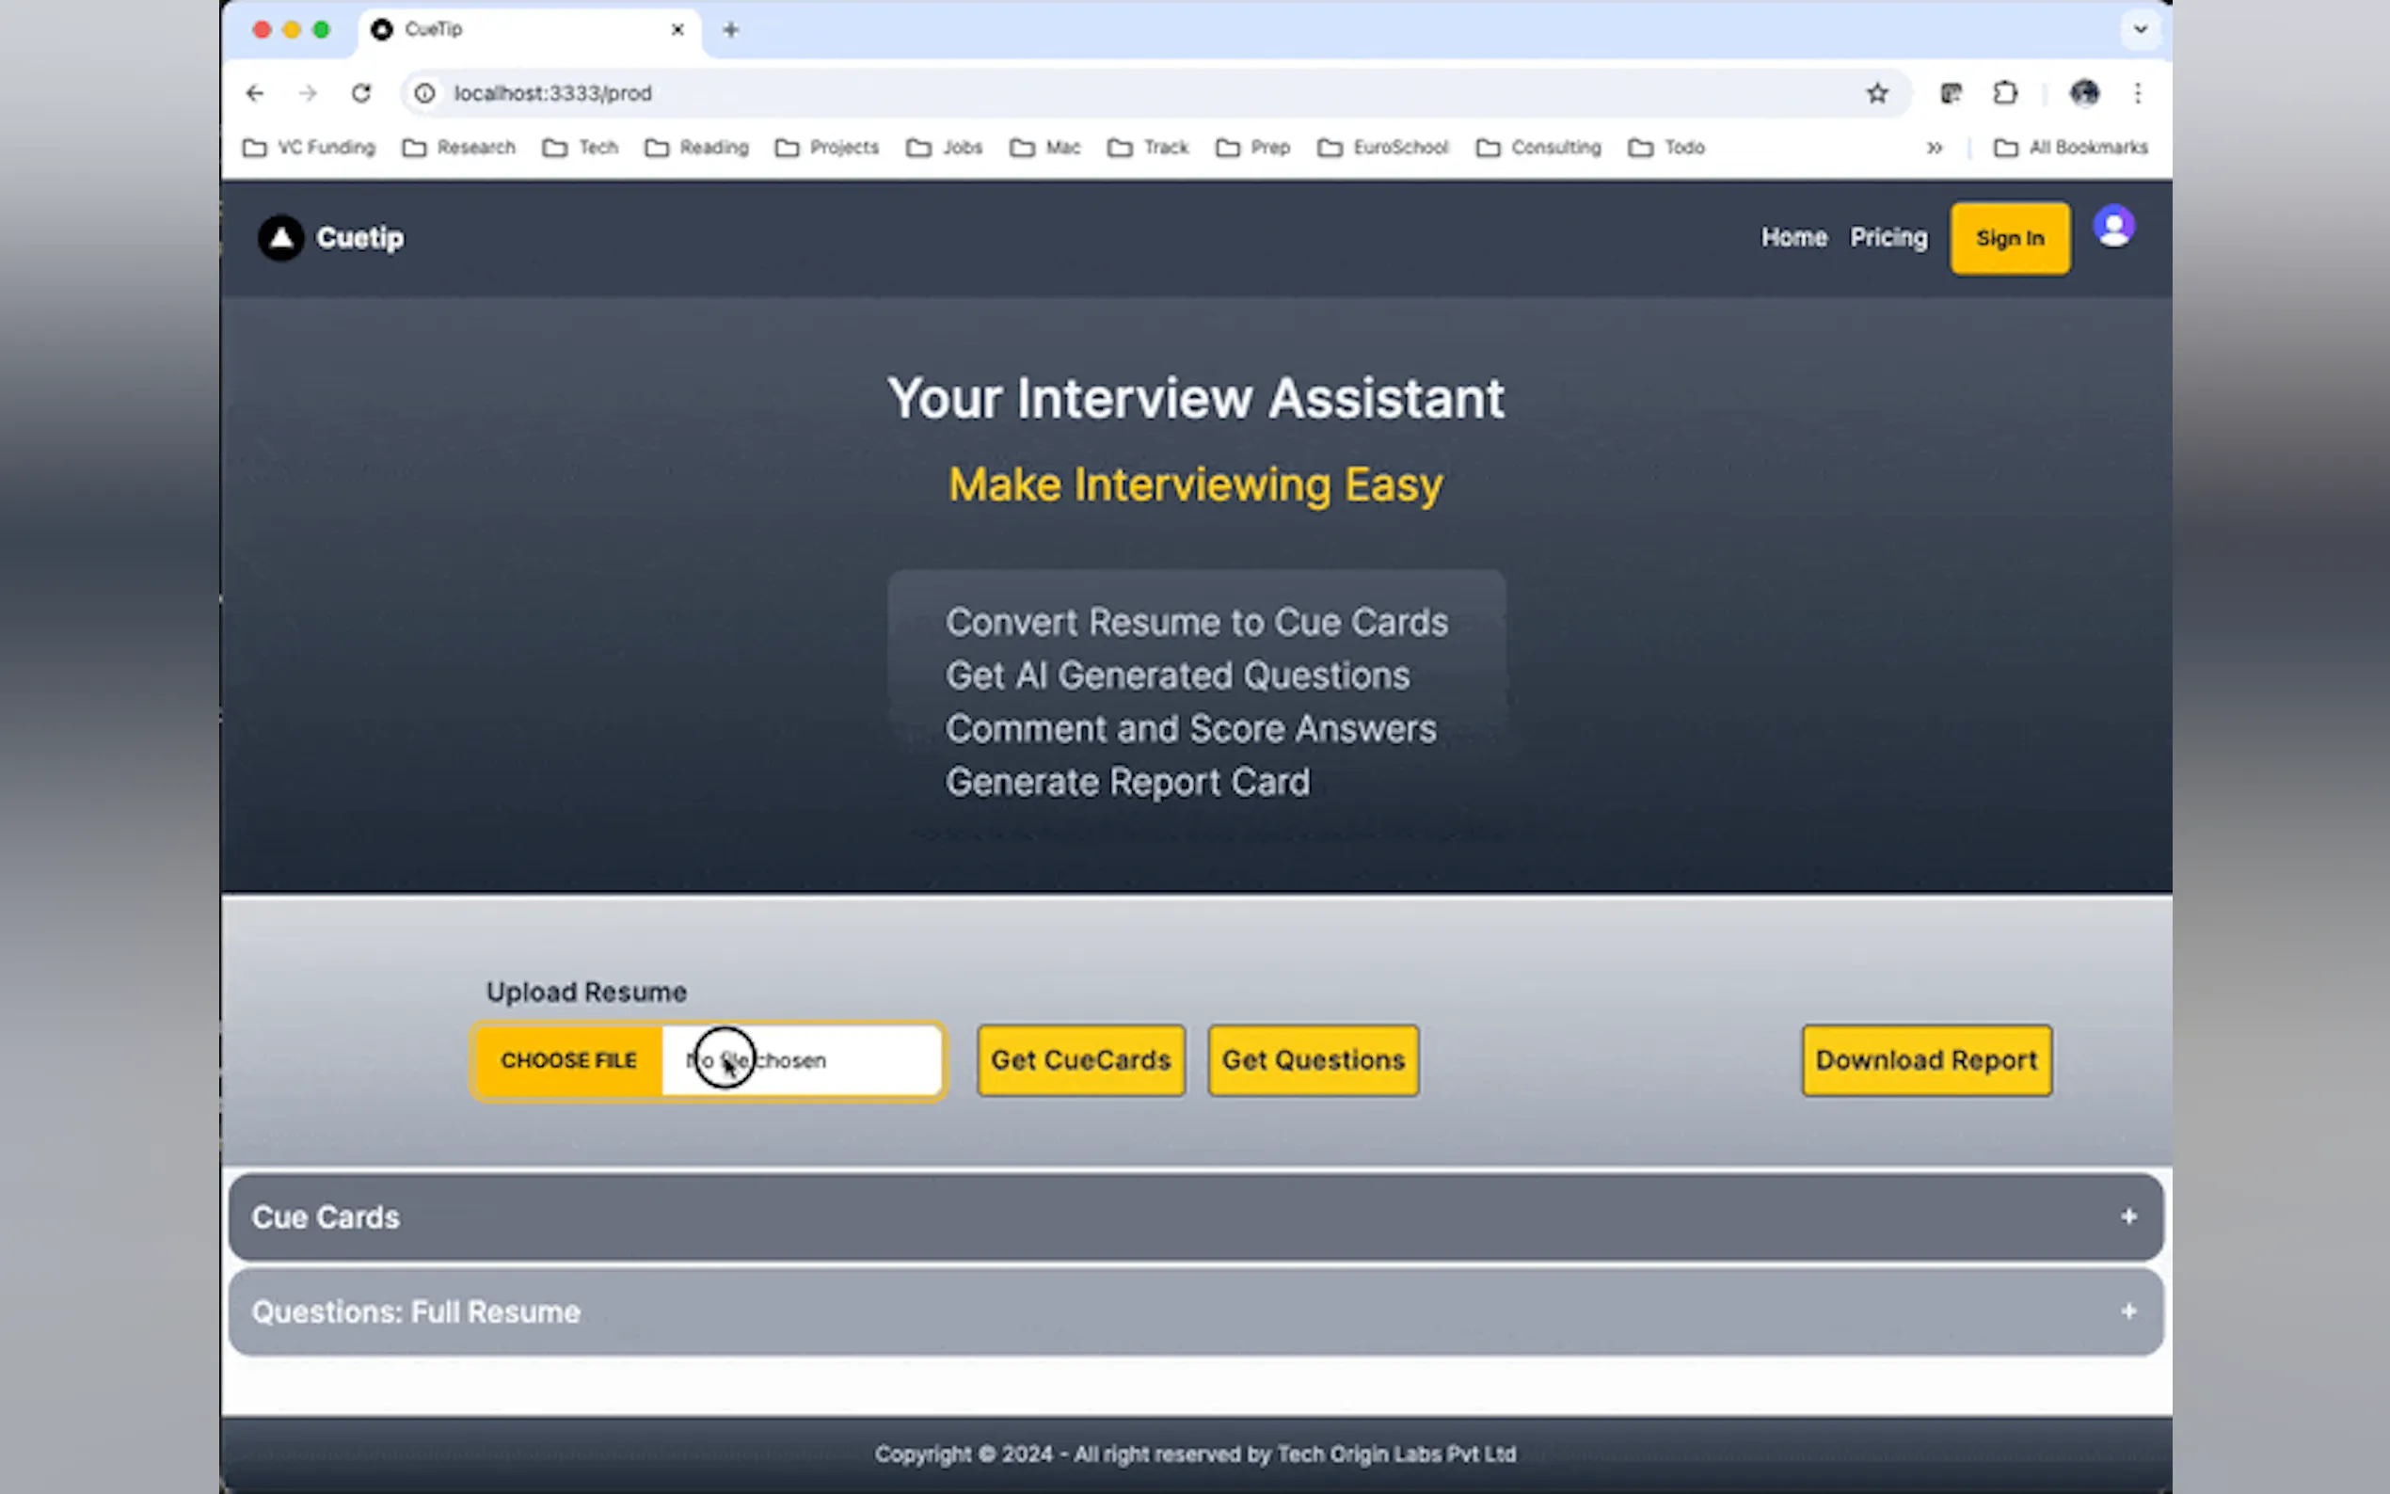2390x1494 pixels.
Task: Bookmark this page with star icon
Action: (1876, 93)
